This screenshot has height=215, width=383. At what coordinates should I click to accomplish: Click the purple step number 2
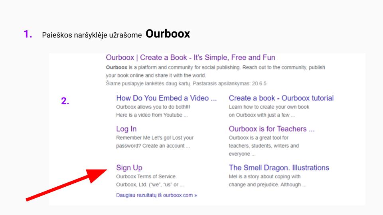point(65,101)
